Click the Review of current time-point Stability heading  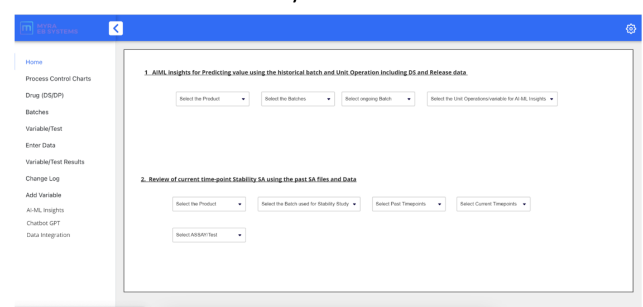pos(248,179)
